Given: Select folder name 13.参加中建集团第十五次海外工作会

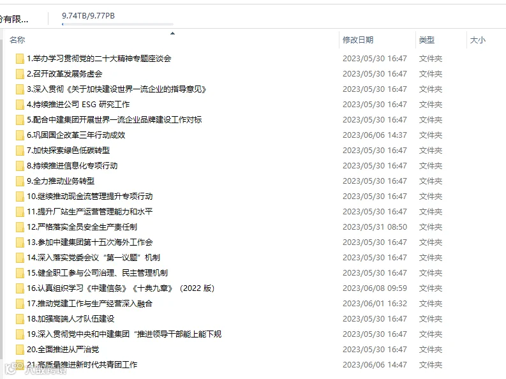Looking at the screenshot, I should pos(90,242).
